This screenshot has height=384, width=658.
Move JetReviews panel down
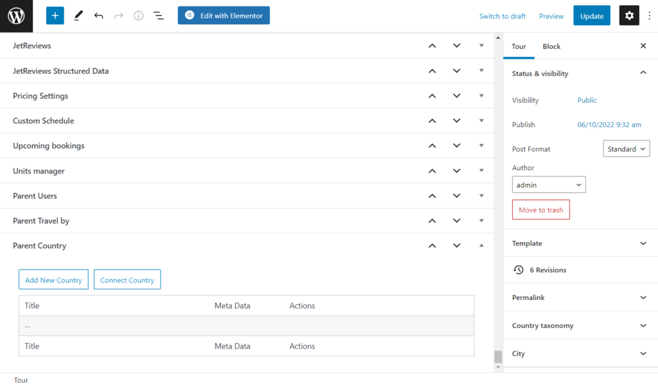pyautogui.click(x=457, y=46)
